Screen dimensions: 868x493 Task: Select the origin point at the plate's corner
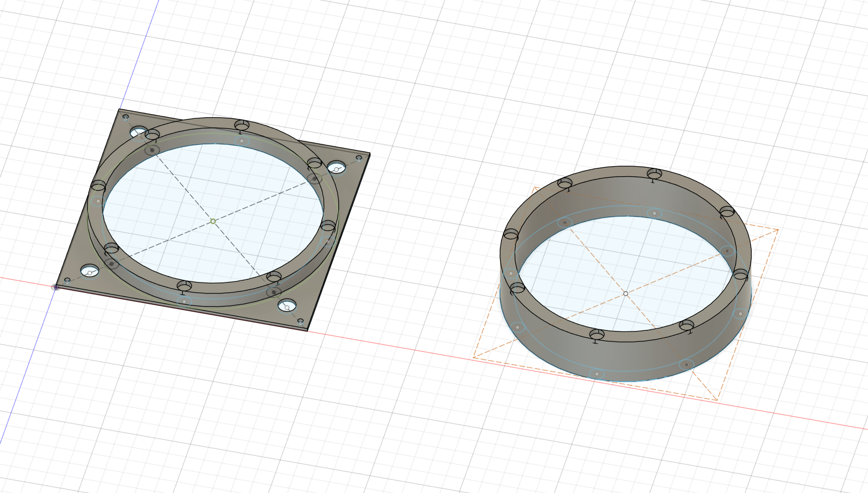[56, 287]
